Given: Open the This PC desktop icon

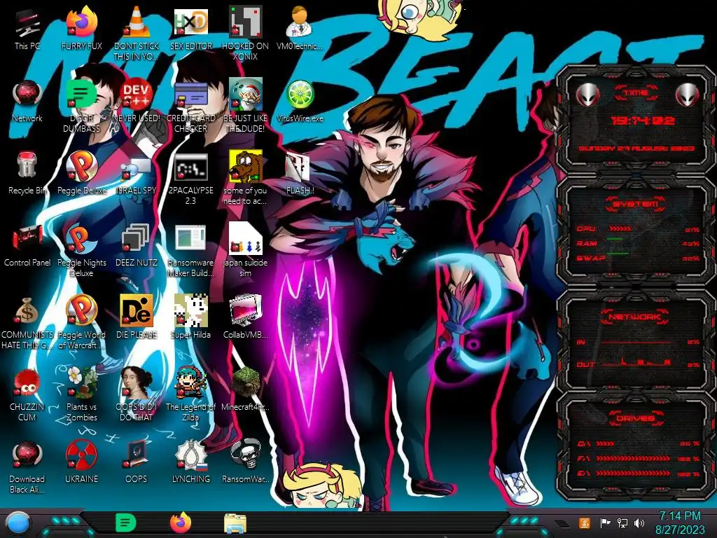Looking at the screenshot, I should 27,27.
